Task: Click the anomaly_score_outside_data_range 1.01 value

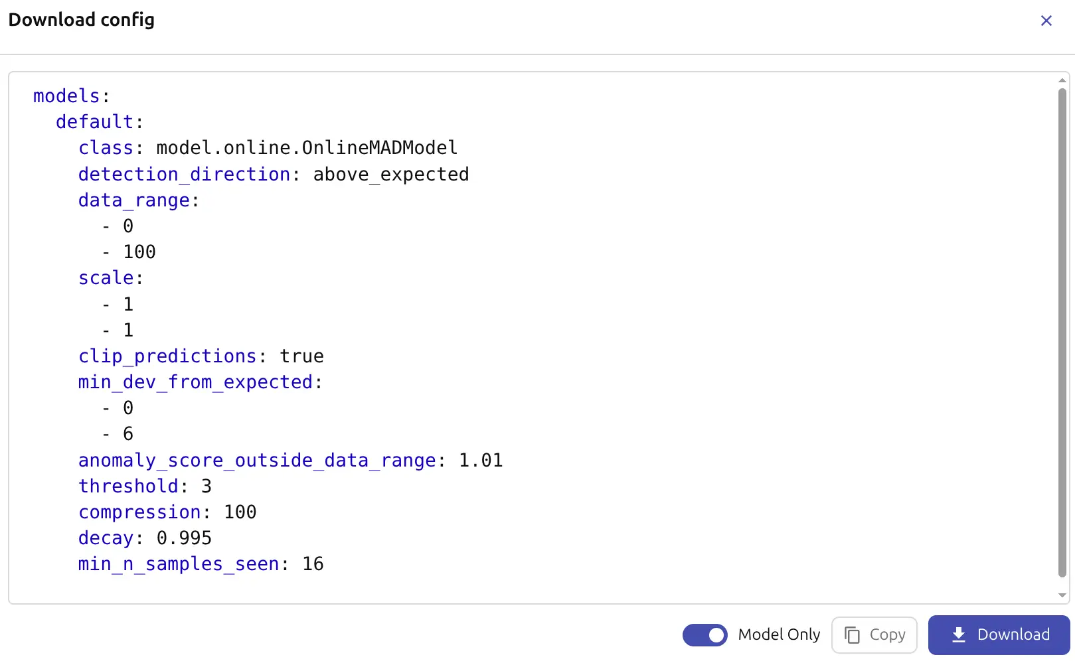Action: tap(481, 461)
